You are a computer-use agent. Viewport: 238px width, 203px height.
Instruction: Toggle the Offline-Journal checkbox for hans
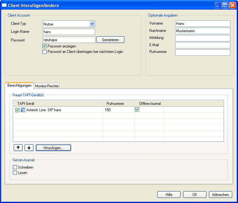pyautogui.click(x=137, y=110)
